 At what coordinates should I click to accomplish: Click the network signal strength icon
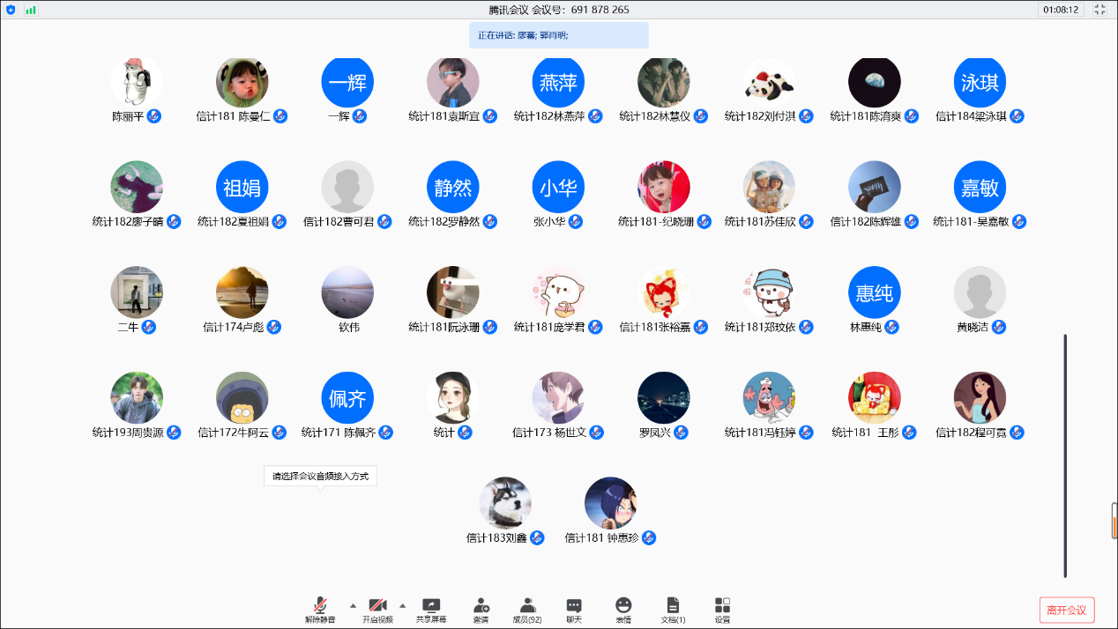coord(31,10)
